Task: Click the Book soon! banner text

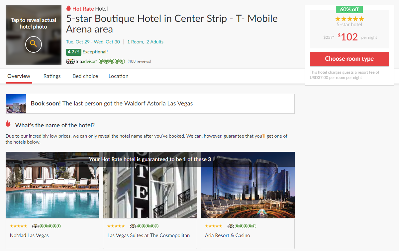Action: (x=112, y=103)
